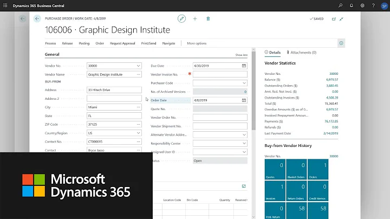Open Outstanding Invoices ($) value link
The height and width of the screenshot is (219, 390).
pos(332,98)
